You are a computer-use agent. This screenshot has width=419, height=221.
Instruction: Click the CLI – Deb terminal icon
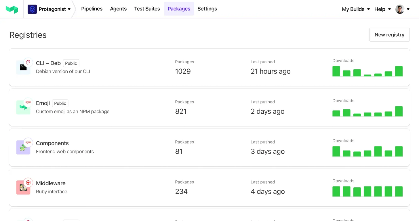coord(23,68)
